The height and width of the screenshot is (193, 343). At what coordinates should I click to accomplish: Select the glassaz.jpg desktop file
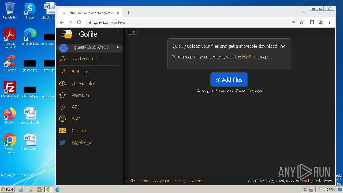click(x=30, y=66)
